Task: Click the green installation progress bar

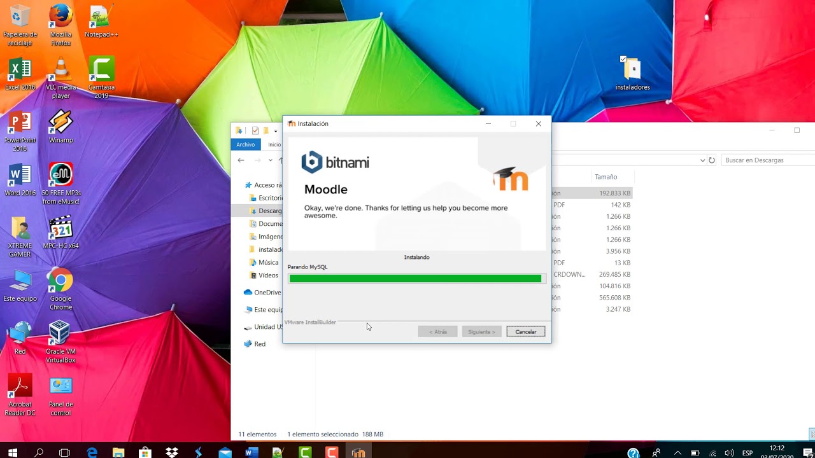Action: tap(416, 279)
